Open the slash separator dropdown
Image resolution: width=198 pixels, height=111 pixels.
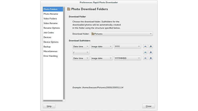[81, 52]
